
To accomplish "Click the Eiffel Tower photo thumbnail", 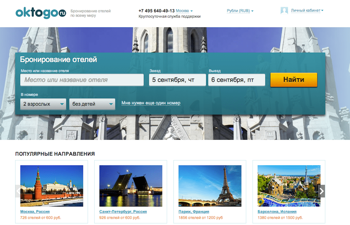I will [x=210, y=186].
